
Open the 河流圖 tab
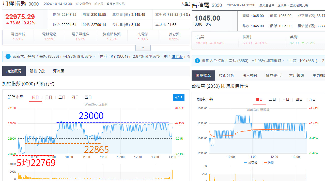click(x=59, y=71)
